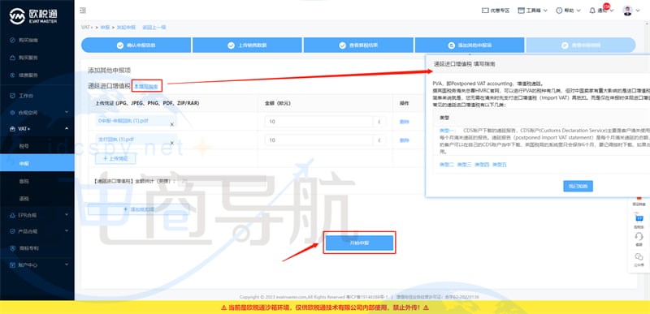The height and width of the screenshot is (314, 650).
Task: Click the wide add-item button below the table
Action: click(138, 209)
